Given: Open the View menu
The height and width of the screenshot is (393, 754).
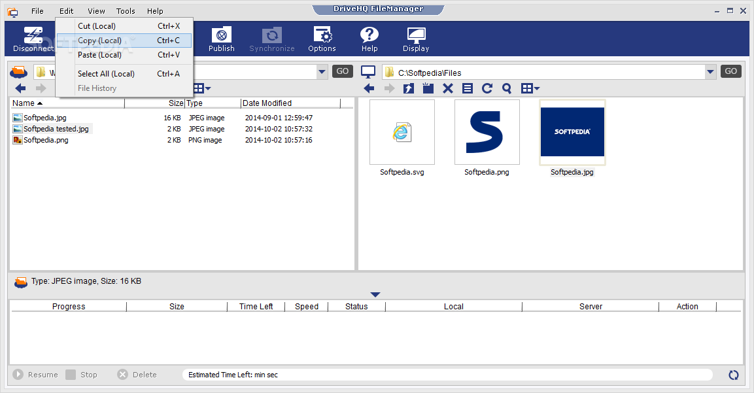Looking at the screenshot, I should [x=96, y=11].
